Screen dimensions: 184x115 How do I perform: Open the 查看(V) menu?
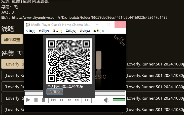pos(44,31)
